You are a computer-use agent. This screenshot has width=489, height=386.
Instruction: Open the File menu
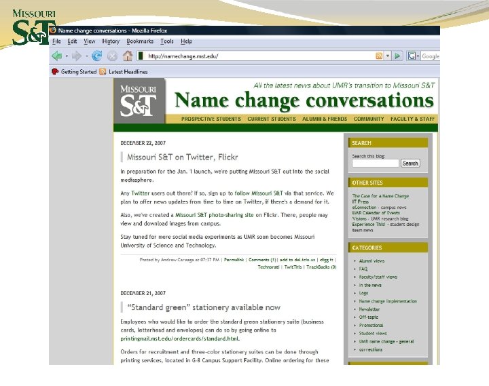[56, 41]
